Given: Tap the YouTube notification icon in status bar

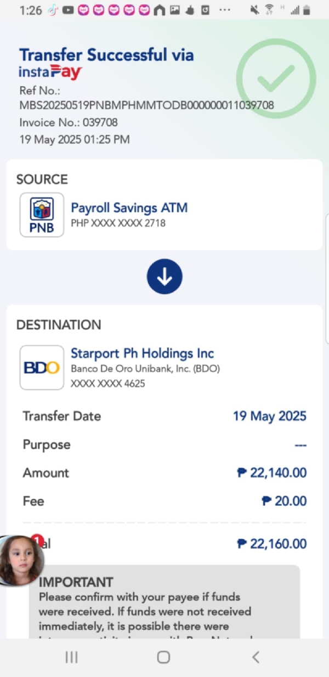Looking at the screenshot, I should coord(68,10).
